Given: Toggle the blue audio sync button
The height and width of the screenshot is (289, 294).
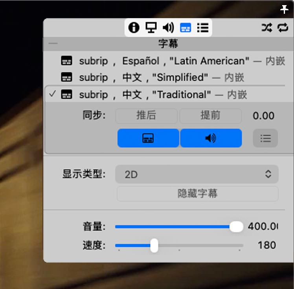Looking at the screenshot, I should (x=211, y=138).
